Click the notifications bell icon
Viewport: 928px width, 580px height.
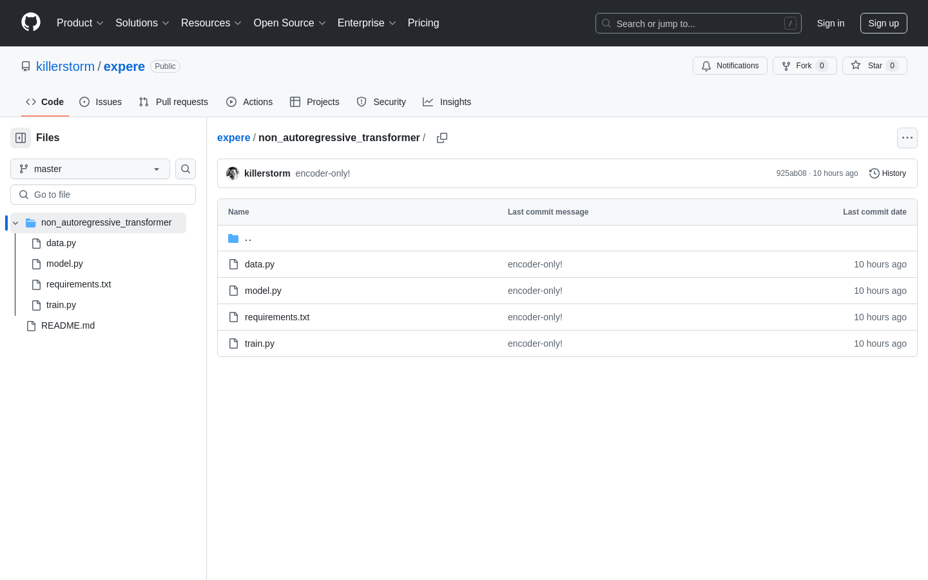coord(706,66)
